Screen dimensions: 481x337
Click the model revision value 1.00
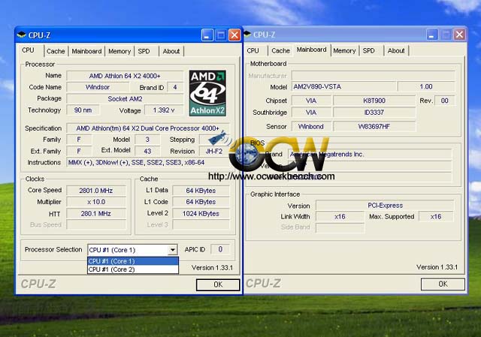click(426, 86)
